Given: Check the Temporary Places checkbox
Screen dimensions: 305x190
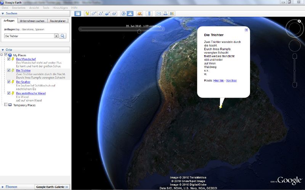Looking at the screenshot, I should 6,105.
